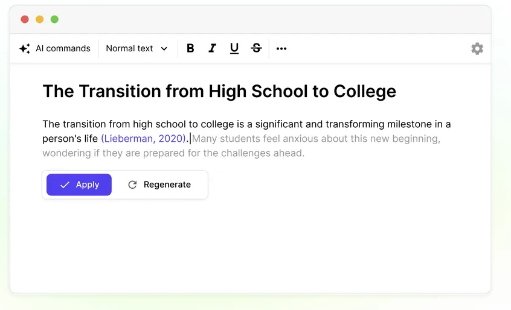The height and width of the screenshot is (310, 511).
Task: Open the (Lieberman, 2020) citation link
Action: tap(143, 139)
